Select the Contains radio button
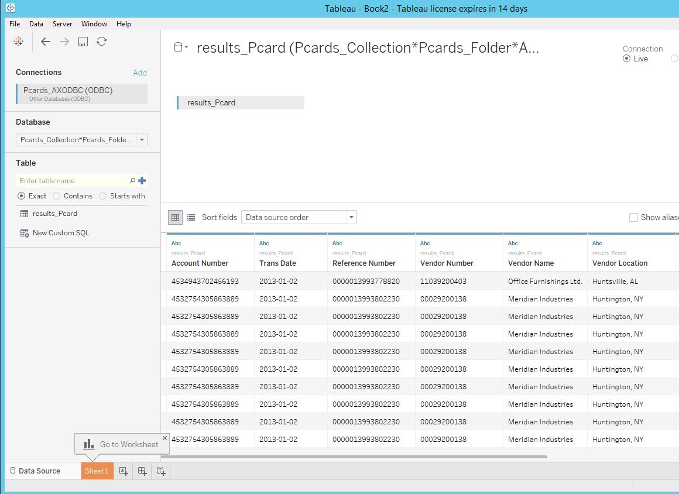 [57, 196]
